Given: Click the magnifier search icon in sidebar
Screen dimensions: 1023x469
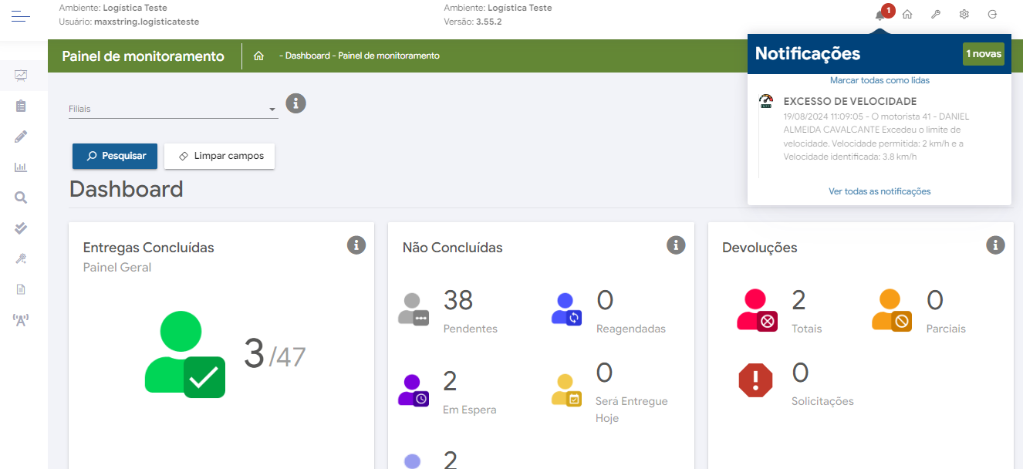Looking at the screenshot, I should pos(21,197).
